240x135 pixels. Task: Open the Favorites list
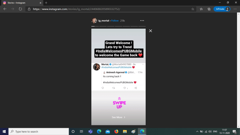(x=201, y=9)
